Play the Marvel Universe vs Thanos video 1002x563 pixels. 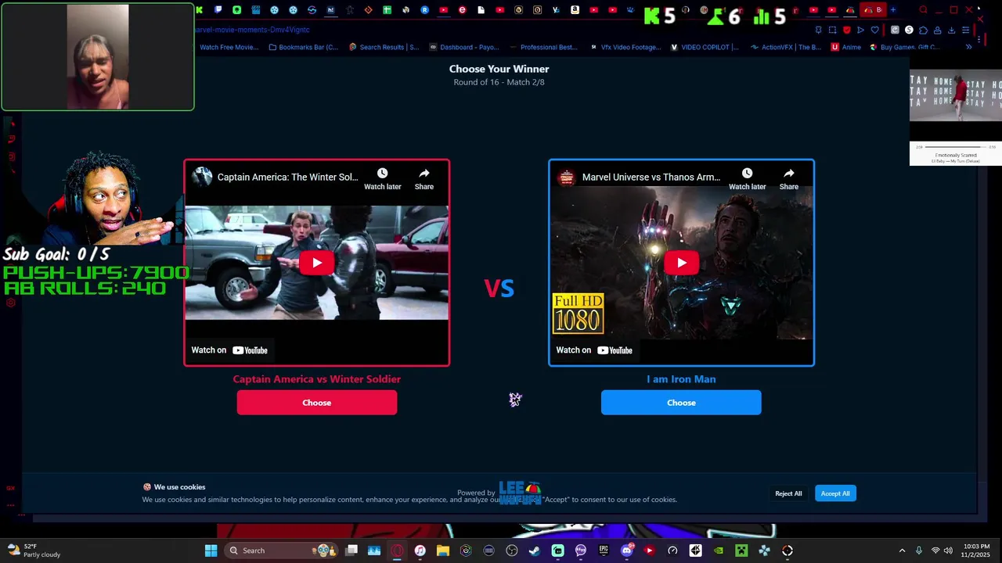(681, 263)
